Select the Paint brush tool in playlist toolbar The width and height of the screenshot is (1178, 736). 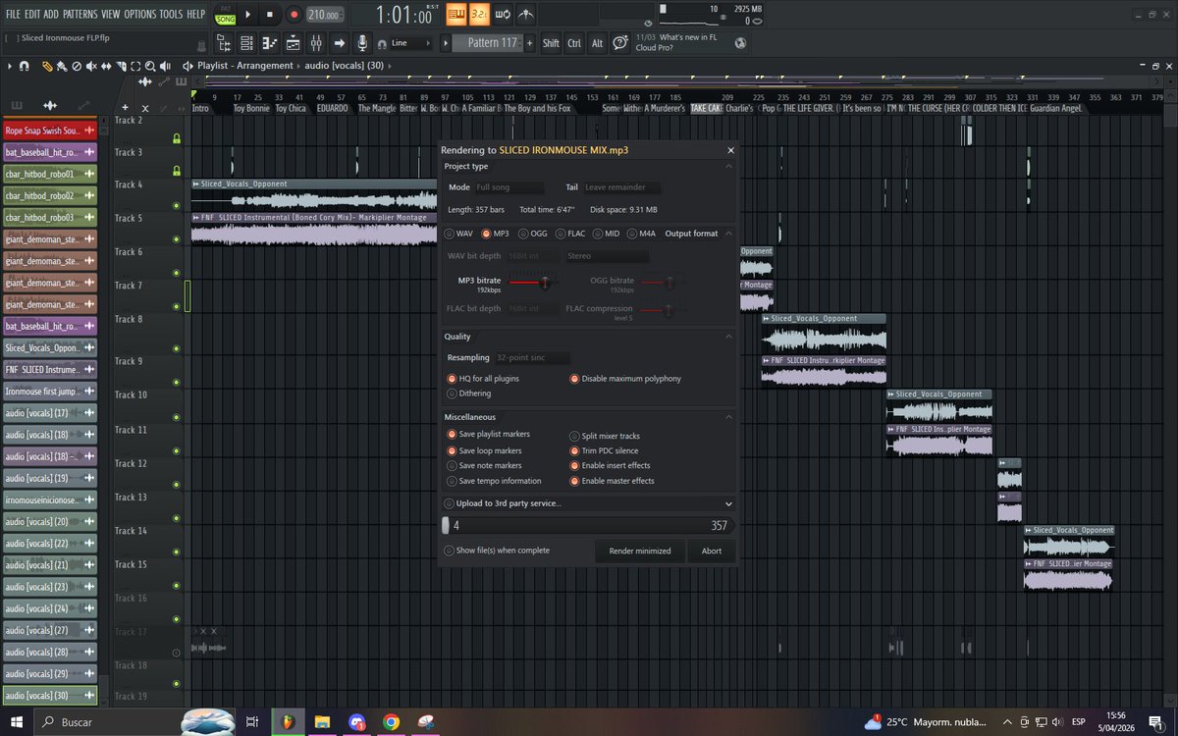coord(61,66)
